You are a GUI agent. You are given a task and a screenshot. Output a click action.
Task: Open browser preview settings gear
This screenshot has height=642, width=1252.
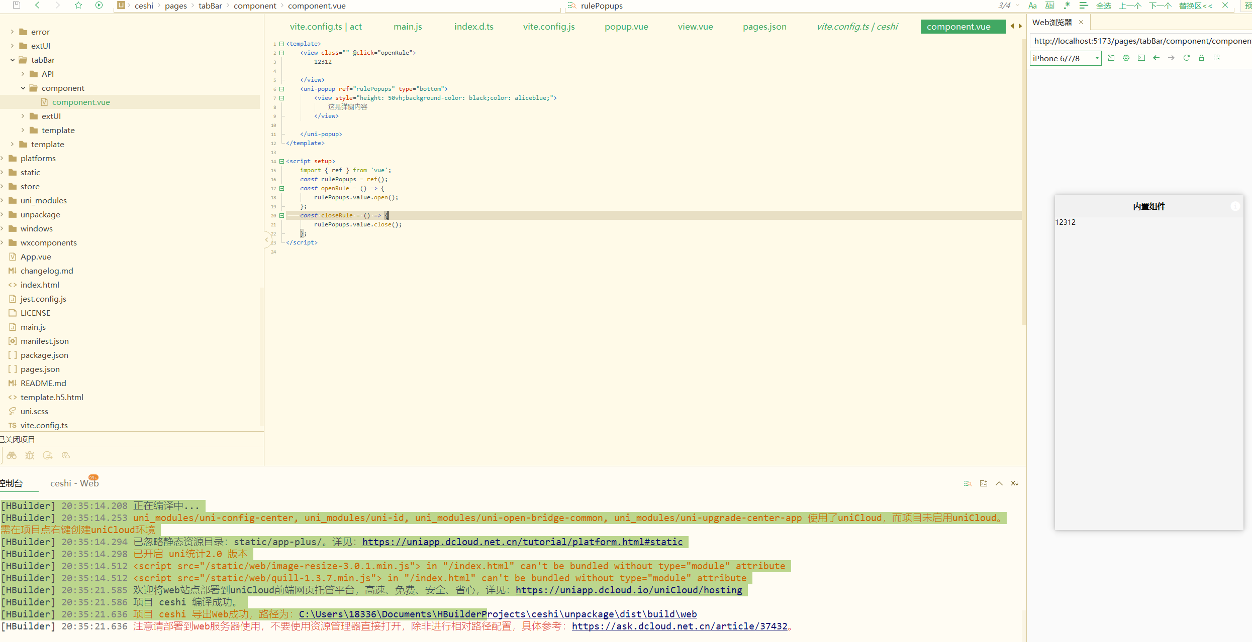1126,58
